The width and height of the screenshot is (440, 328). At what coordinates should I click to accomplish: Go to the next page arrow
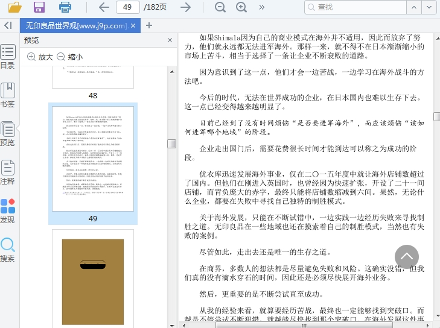tap(185, 7)
